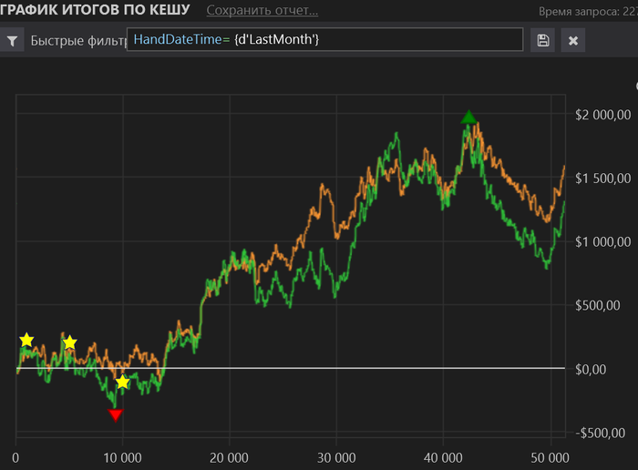Clear the filter with the X button
This screenshot has height=470, width=638.
pos(573,40)
